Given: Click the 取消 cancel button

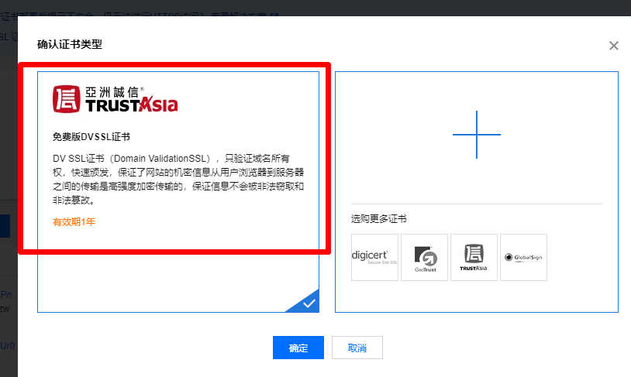Looking at the screenshot, I should [x=357, y=348].
